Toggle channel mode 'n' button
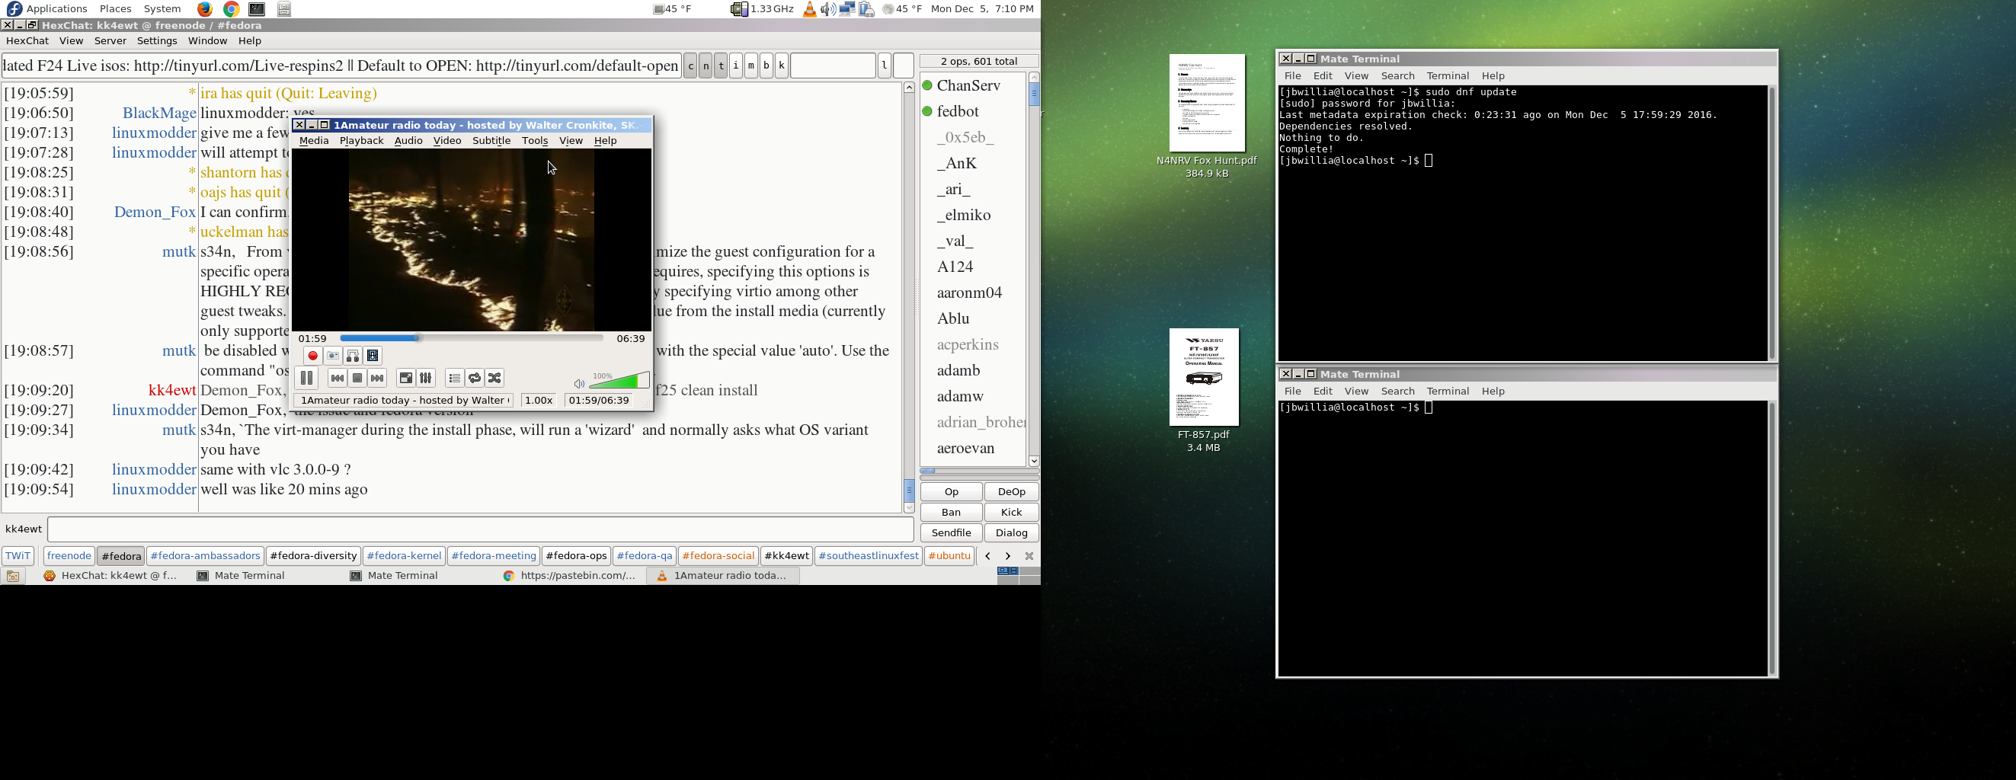2016x780 pixels. pos(706,66)
